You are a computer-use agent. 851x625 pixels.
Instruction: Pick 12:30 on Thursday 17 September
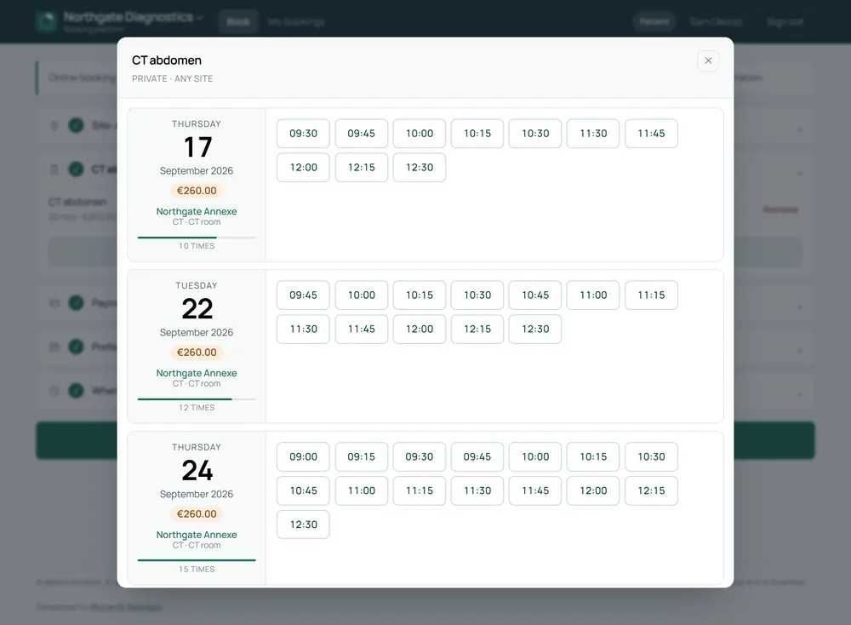(420, 167)
